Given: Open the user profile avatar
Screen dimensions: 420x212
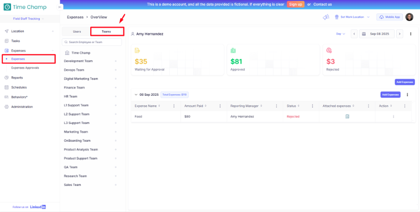Looking at the screenshot, I should click(409, 17).
